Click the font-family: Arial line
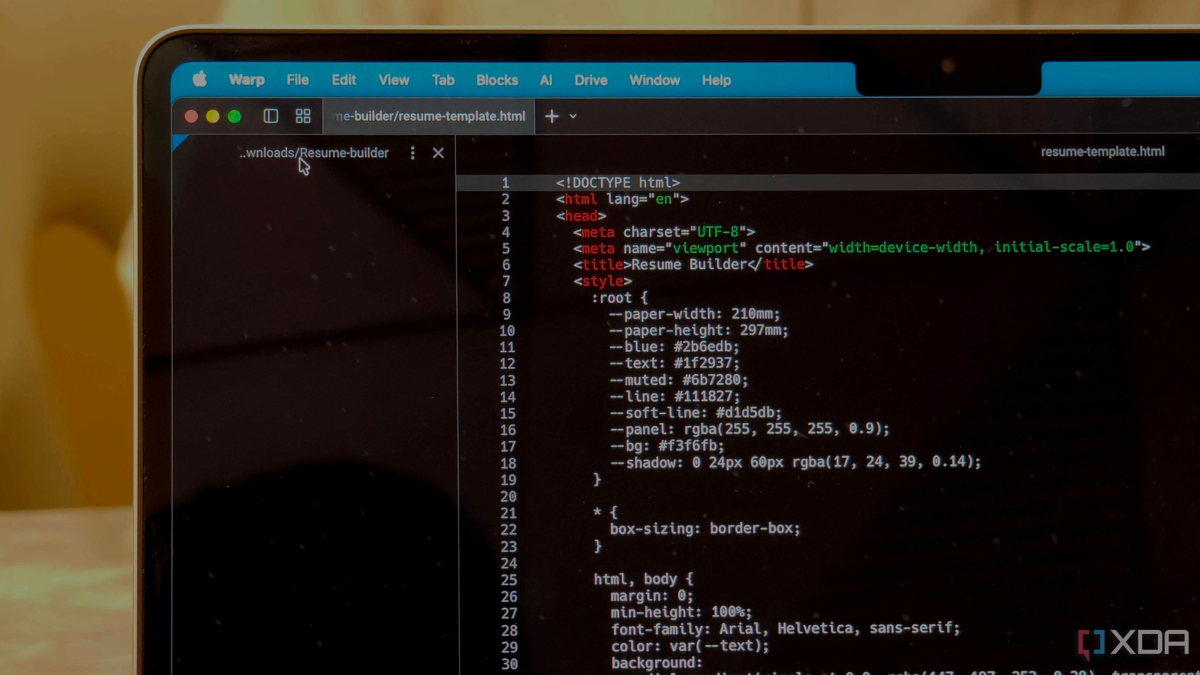This screenshot has width=1200, height=675. 785,628
